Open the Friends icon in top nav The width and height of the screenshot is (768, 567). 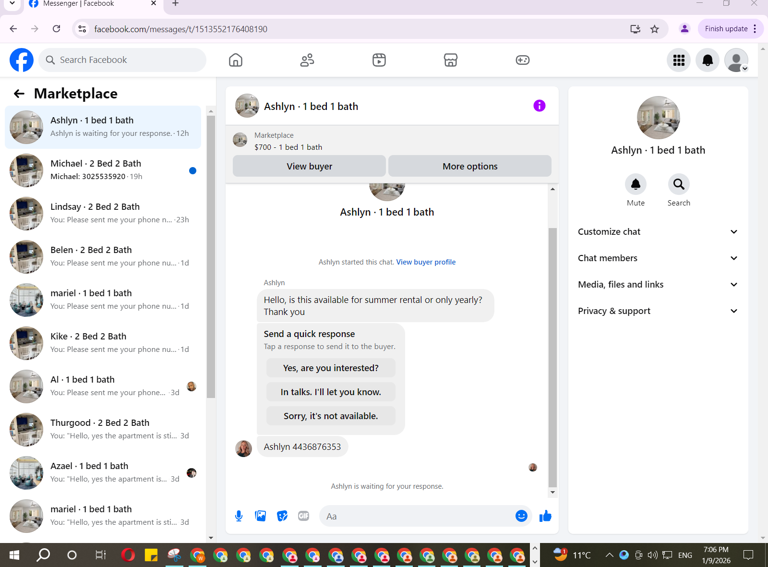pos(307,60)
